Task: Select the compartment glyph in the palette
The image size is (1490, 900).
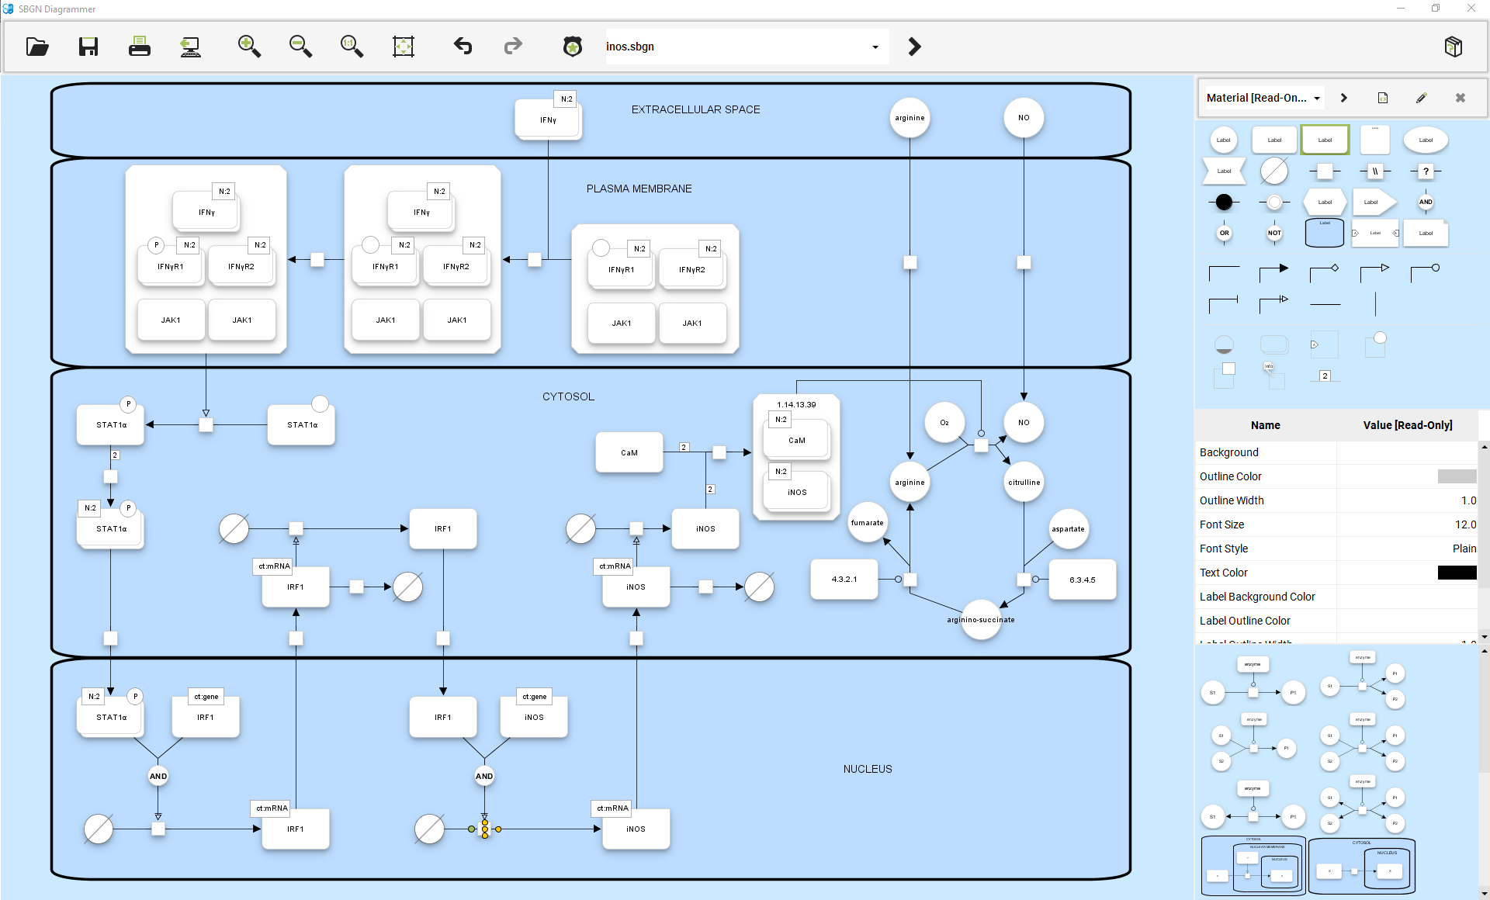Action: (x=1325, y=233)
